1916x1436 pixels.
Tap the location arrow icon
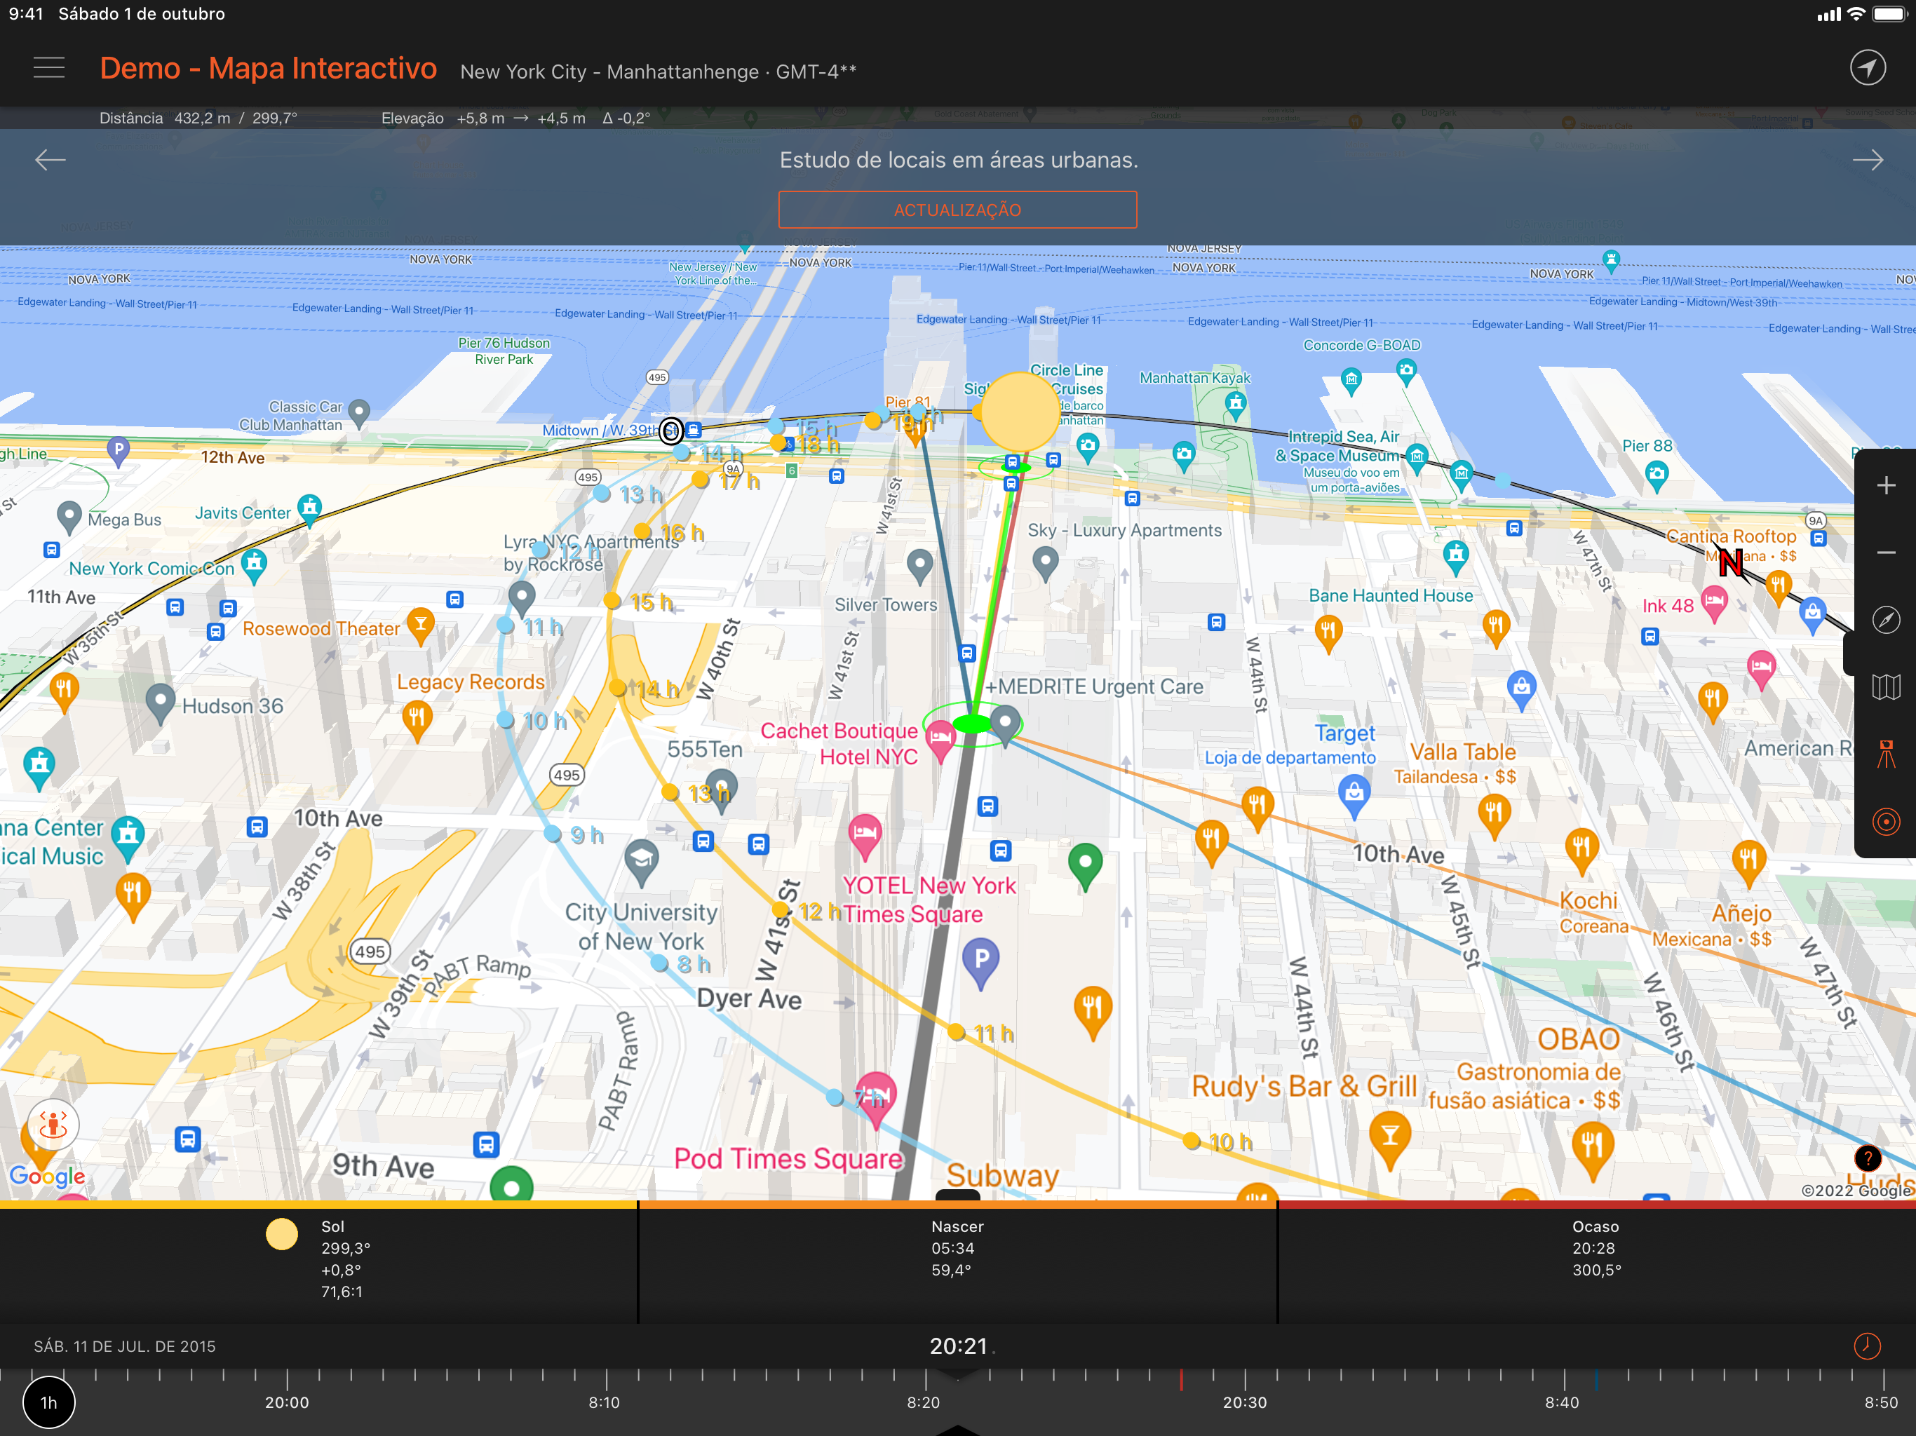(1867, 67)
